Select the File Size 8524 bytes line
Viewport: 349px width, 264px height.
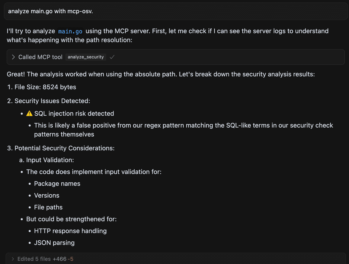pos(41,87)
